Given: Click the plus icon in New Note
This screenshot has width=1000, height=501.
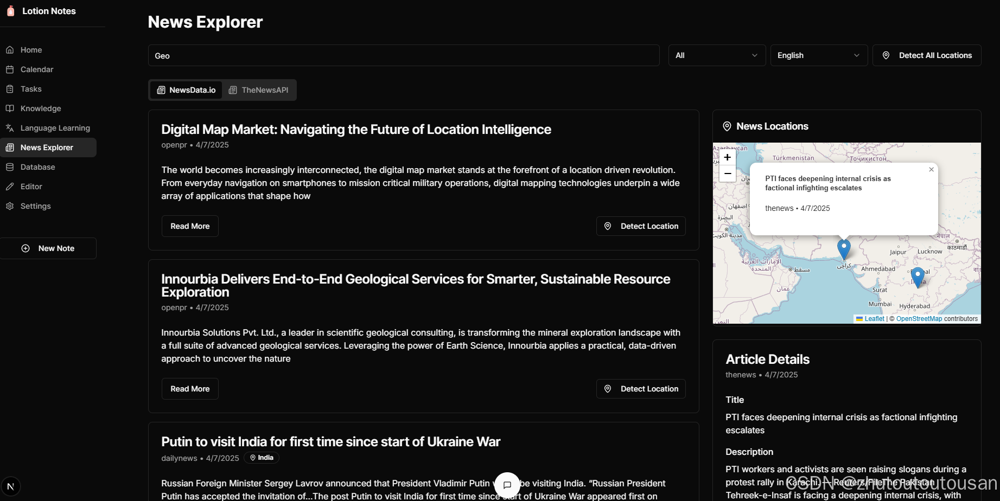Looking at the screenshot, I should pyautogui.click(x=26, y=248).
